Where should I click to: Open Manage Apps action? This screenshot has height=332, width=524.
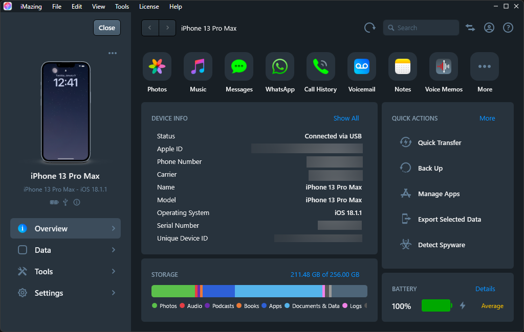tap(430, 194)
